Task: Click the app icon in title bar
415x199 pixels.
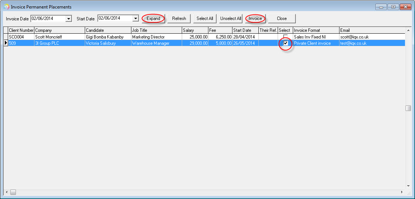Action: click(7, 7)
